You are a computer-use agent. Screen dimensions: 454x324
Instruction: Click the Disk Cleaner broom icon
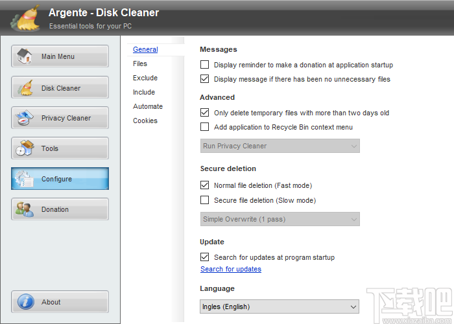point(25,88)
